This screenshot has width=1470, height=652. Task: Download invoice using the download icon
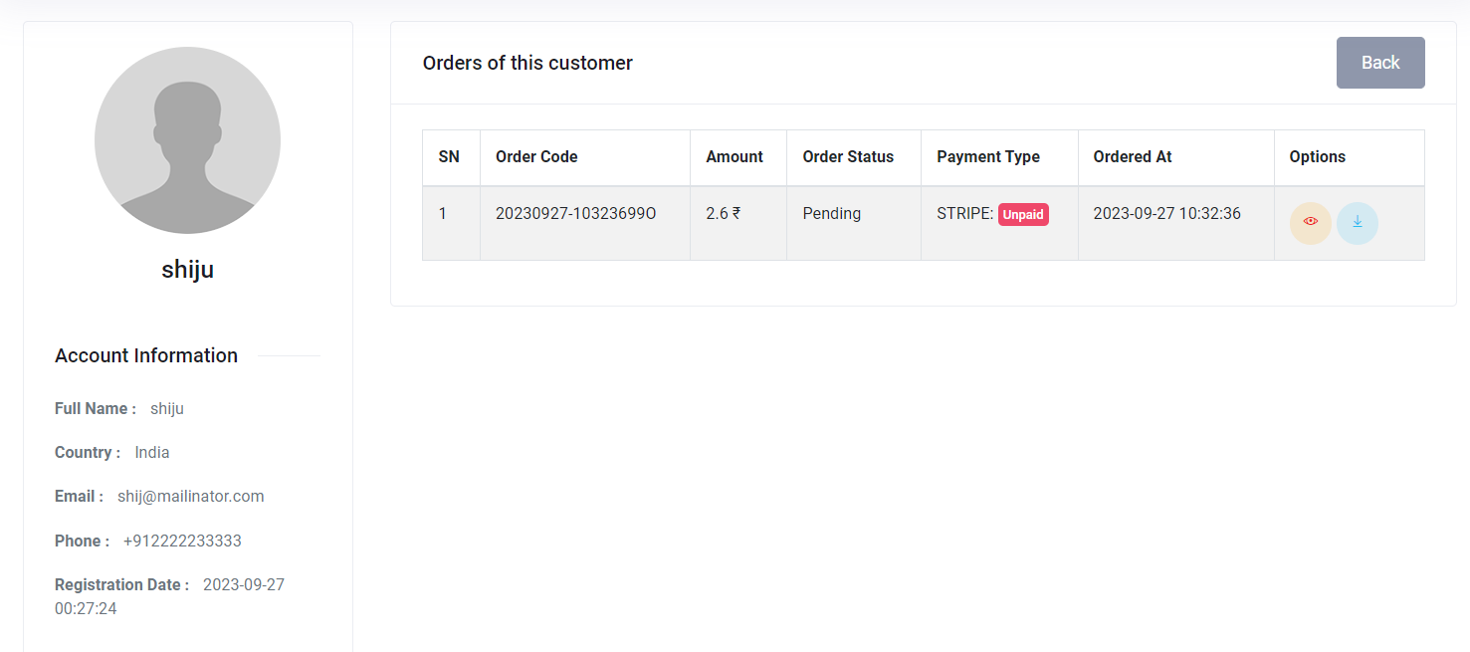pos(1357,222)
